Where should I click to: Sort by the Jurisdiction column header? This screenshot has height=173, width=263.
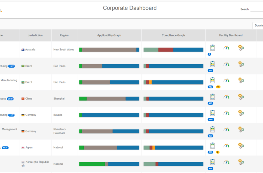[35, 35]
